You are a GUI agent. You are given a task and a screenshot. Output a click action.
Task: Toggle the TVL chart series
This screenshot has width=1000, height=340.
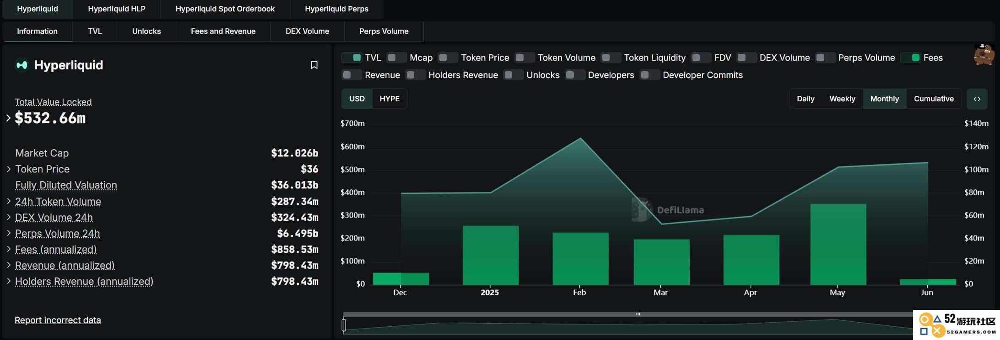pos(351,58)
